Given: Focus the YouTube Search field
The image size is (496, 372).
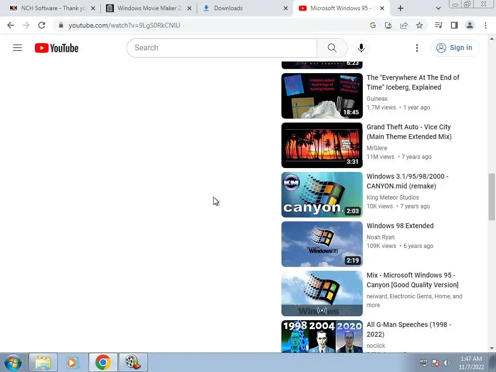Looking at the screenshot, I should coord(222,48).
